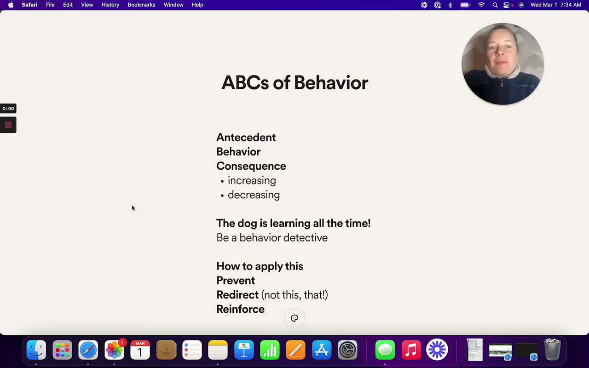Launch the Numbers app in the dock
Image resolution: width=589 pixels, height=368 pixels.
270,350
